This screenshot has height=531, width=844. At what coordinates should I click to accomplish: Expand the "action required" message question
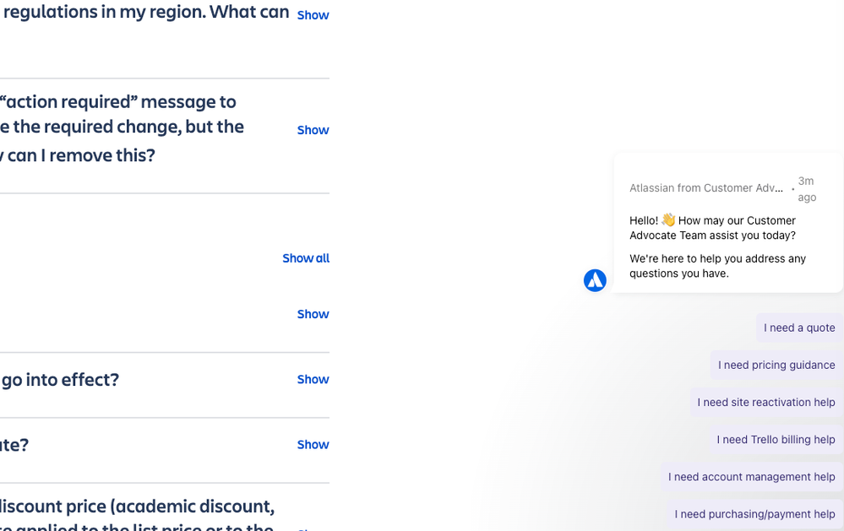tap(313, 130)
